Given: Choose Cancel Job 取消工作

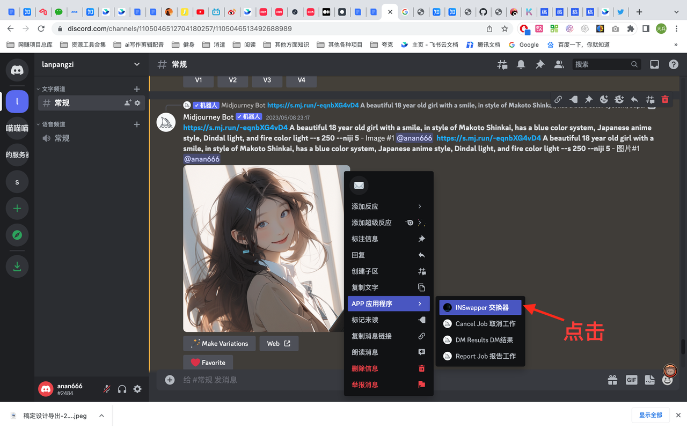Looking at the screenshot, I should click(x=480, y=324).
